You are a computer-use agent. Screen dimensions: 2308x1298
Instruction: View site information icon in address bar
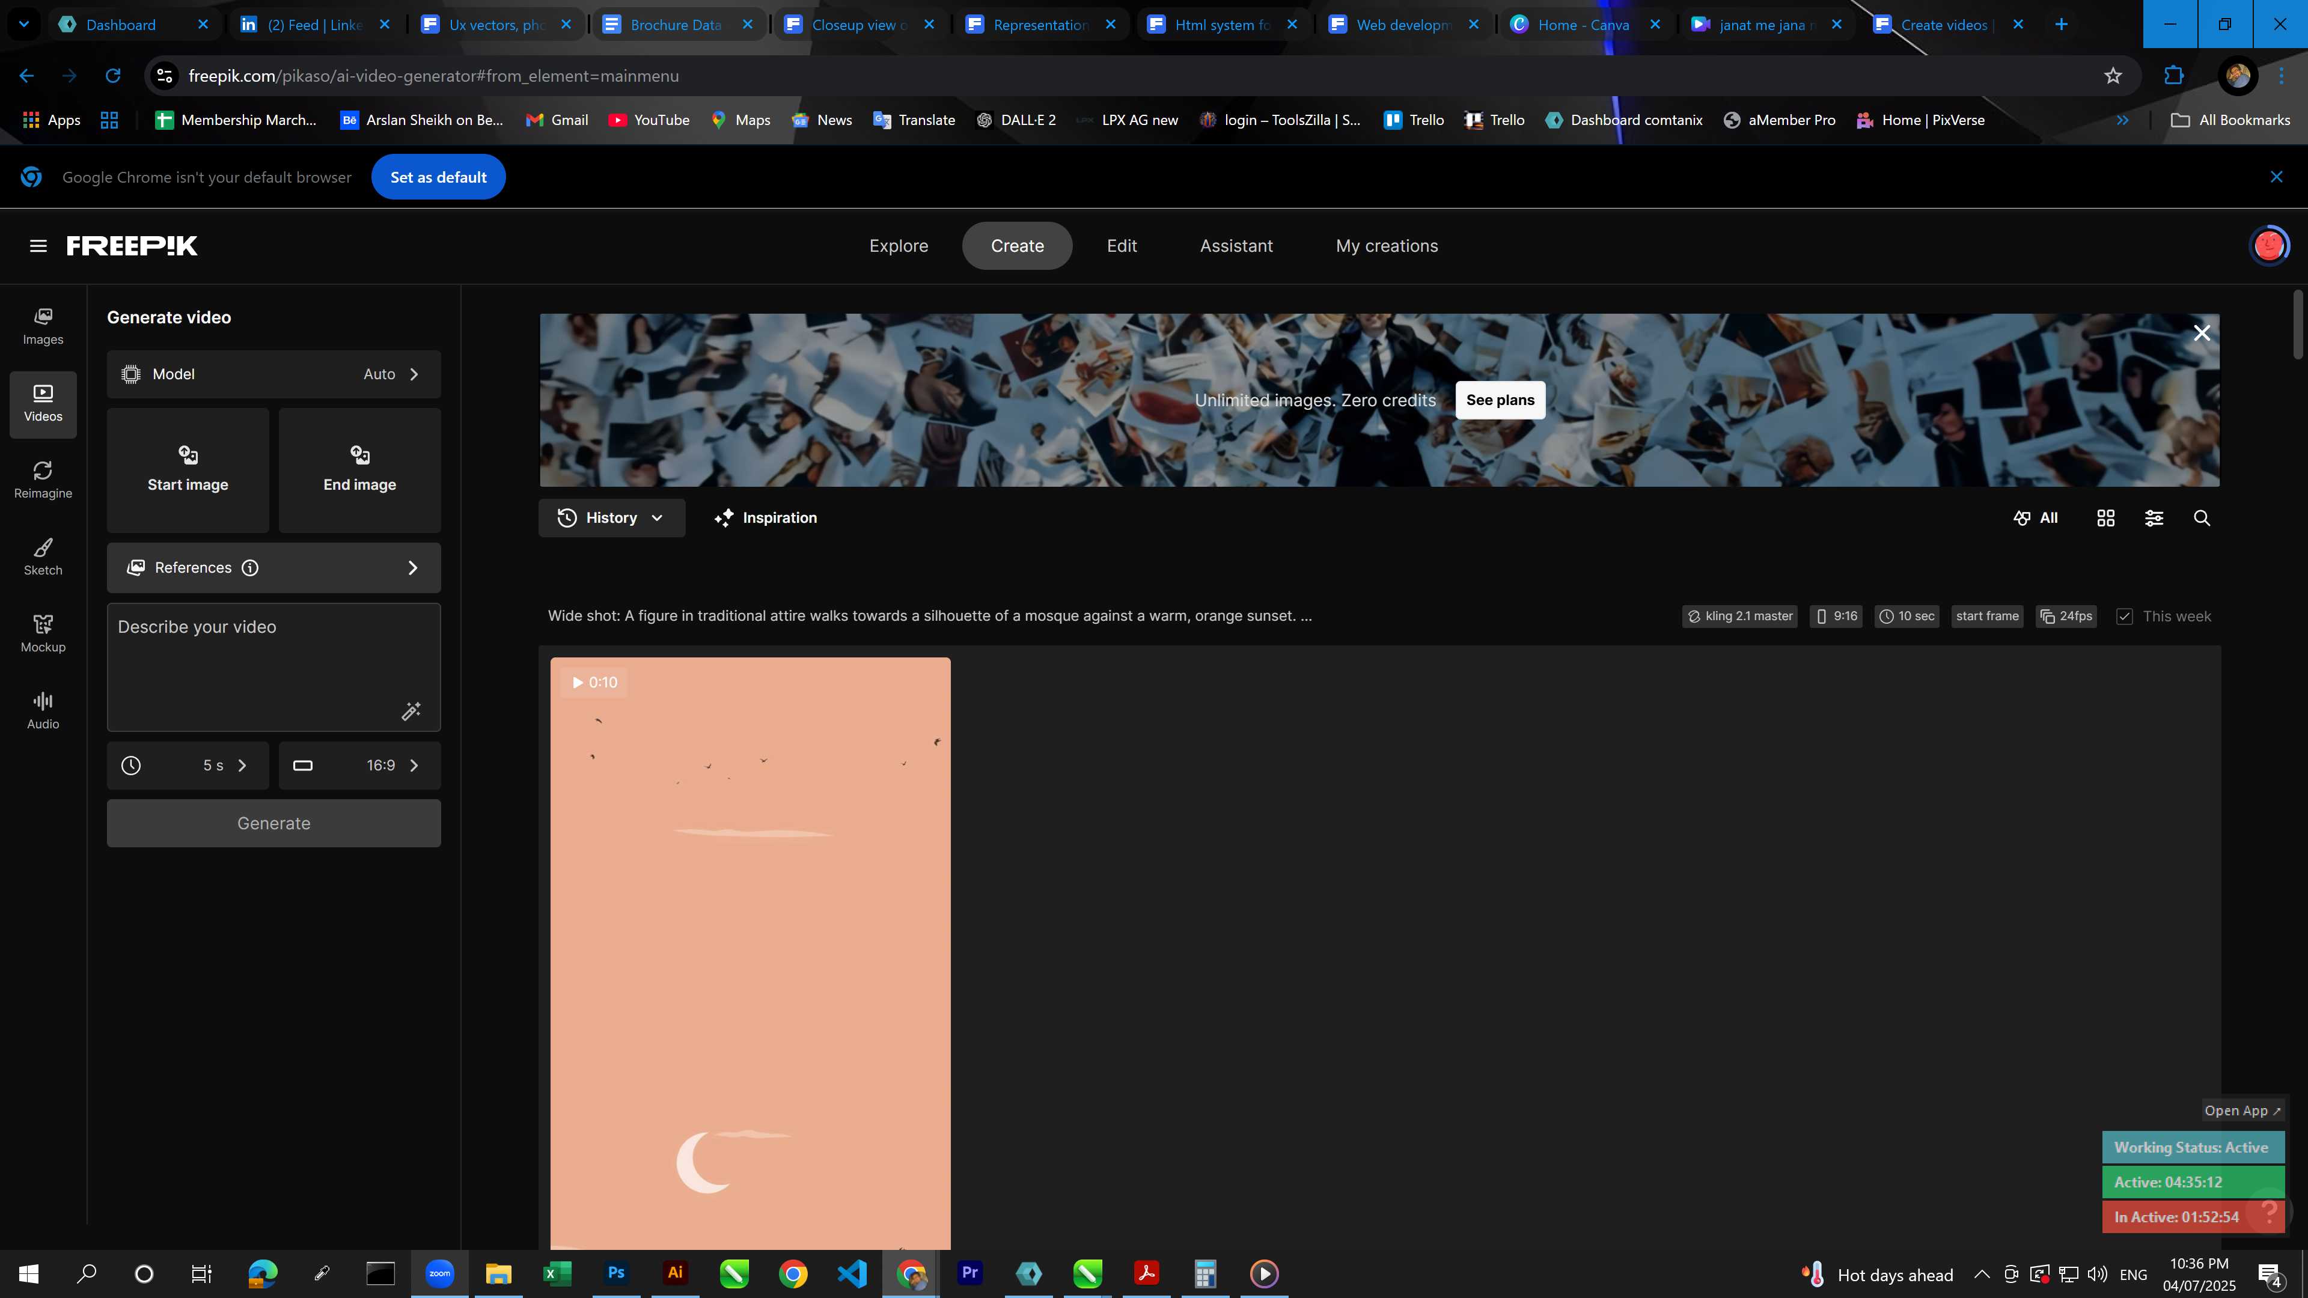(x=165, y=76)
